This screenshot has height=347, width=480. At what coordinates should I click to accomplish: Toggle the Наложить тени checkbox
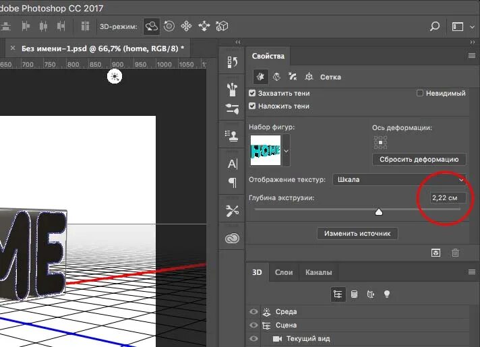(252, 106)
